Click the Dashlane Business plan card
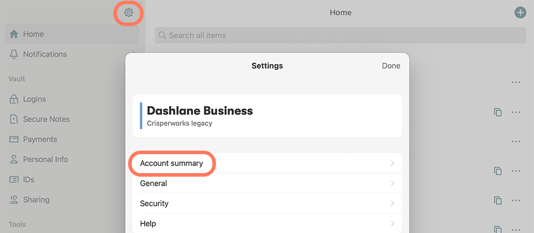Viewport: 534px width, 233px height. (x=268, y=116)
